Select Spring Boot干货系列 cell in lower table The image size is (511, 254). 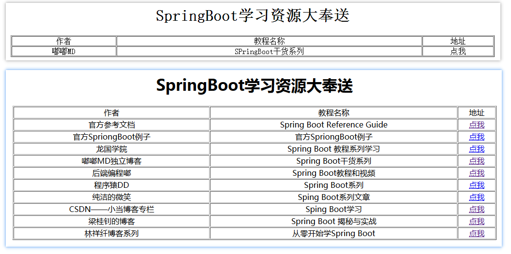pos(334,161)
